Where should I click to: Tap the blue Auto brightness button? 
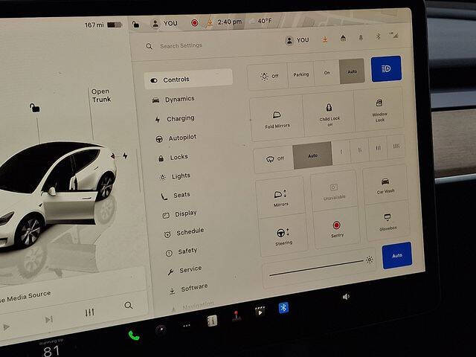397,256
